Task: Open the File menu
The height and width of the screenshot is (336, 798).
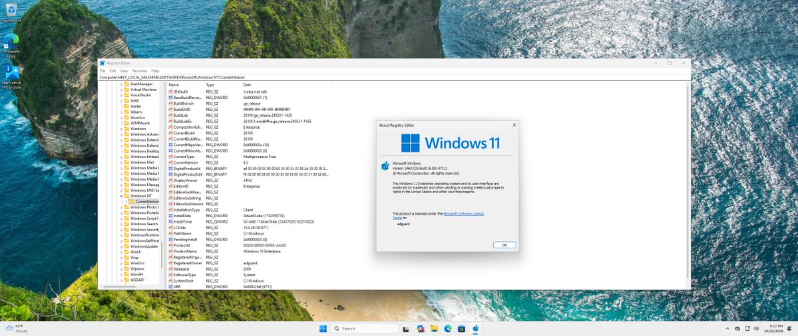Action: [102, 71]
